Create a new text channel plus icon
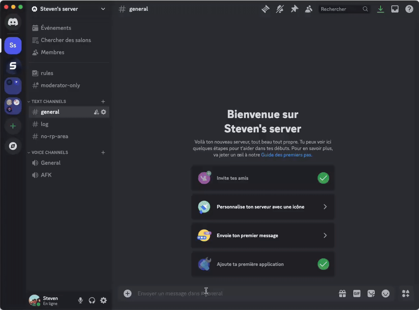 tap(103, 102)
